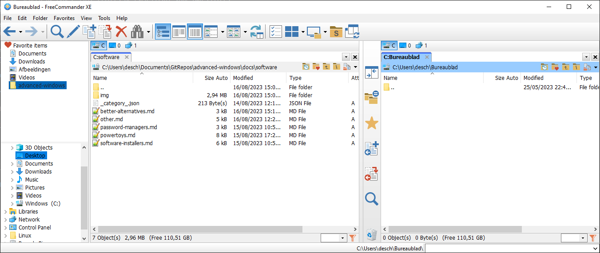Expand the 3D Objects tree node
600x253 pixels.
coord(12,148)
